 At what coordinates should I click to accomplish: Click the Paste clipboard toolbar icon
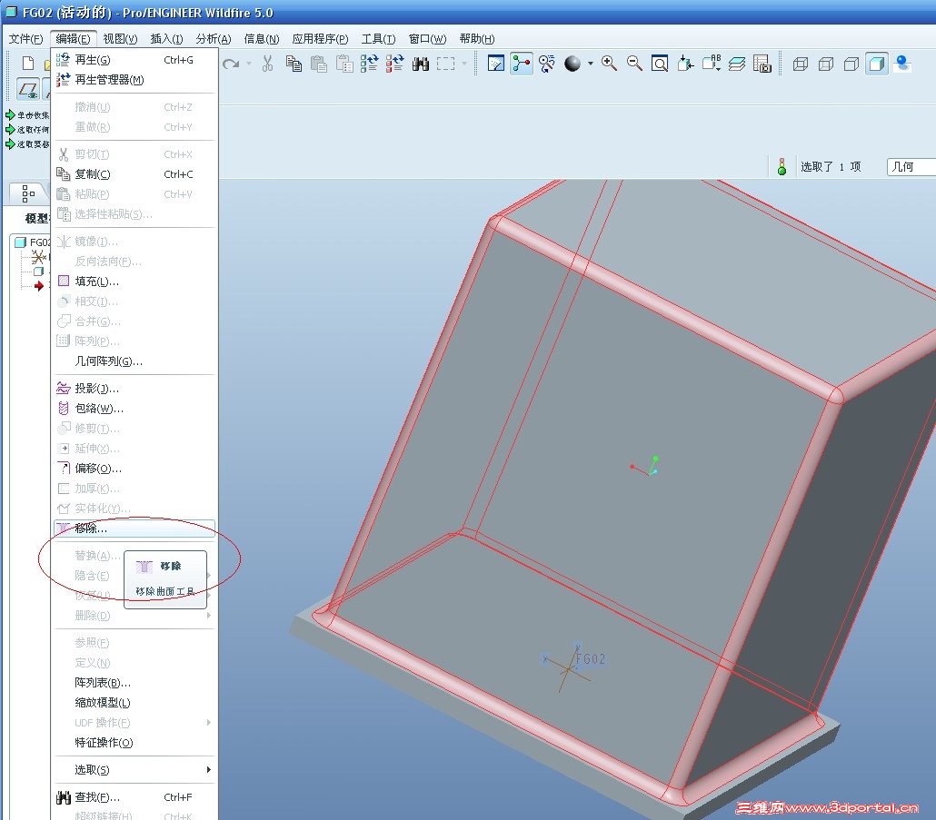319,64
